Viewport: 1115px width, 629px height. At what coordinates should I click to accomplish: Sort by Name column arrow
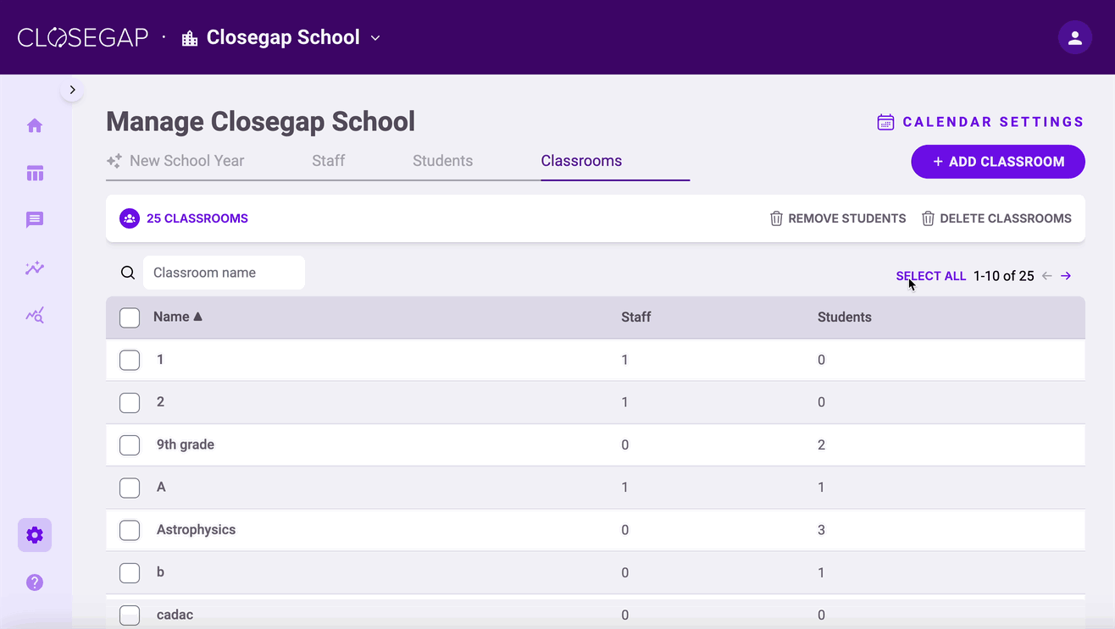coord(198,317)
